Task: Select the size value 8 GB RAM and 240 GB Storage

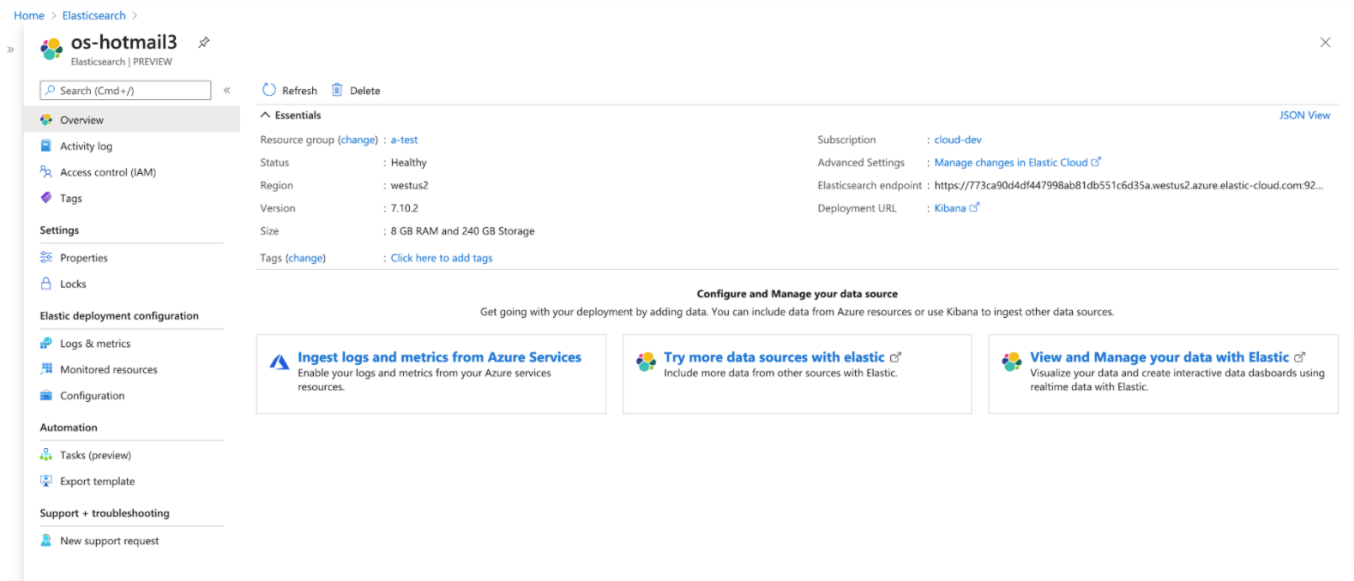Action: [x=463, y=230]
